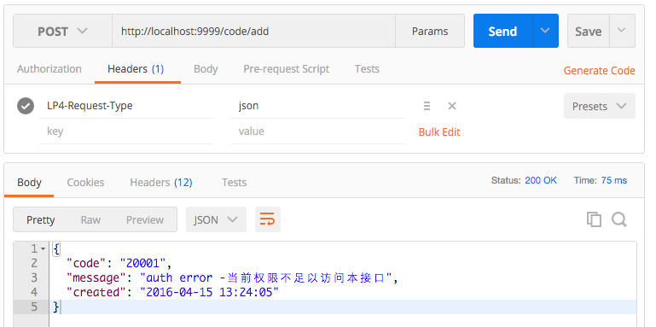The width and height of the screenshot is (656, 327).
Task: Expand the Send options arrow
Action: (x=545, y=31)
